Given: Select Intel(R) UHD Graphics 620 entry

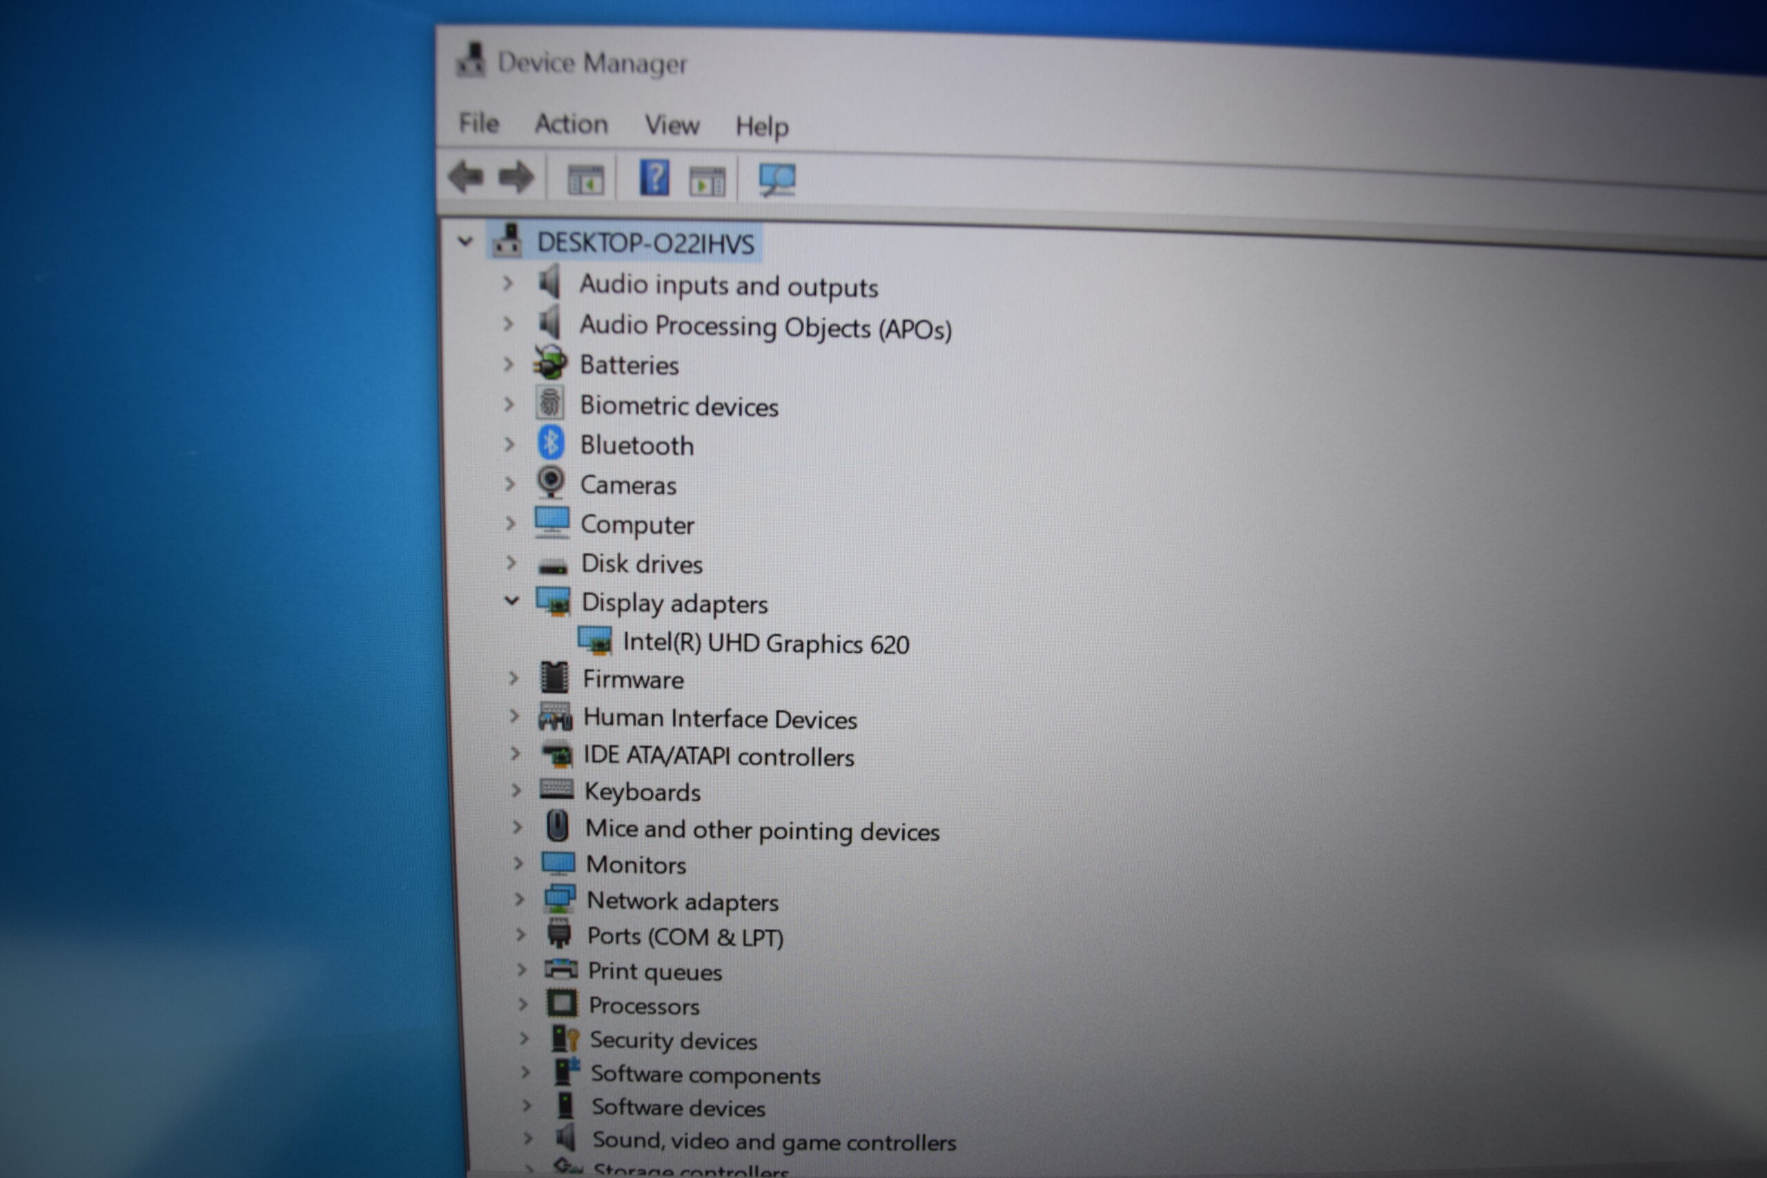Looking at the screenshot, I should (765, 644).
